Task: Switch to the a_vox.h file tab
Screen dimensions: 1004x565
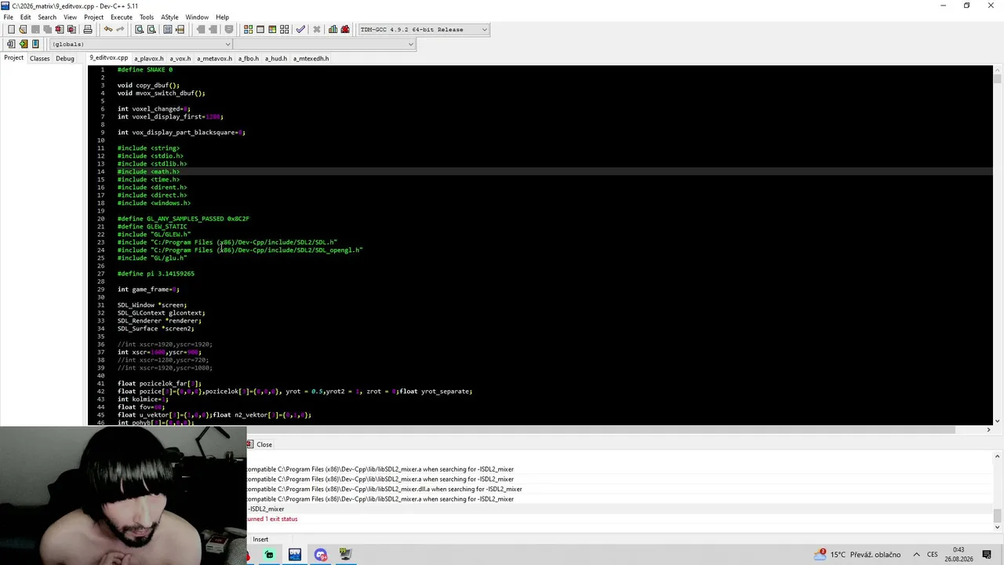Action: point(180,59)
